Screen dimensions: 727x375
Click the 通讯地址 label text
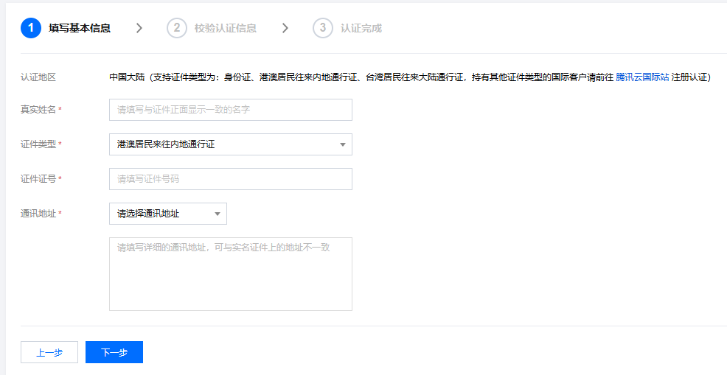coord(38,214)
